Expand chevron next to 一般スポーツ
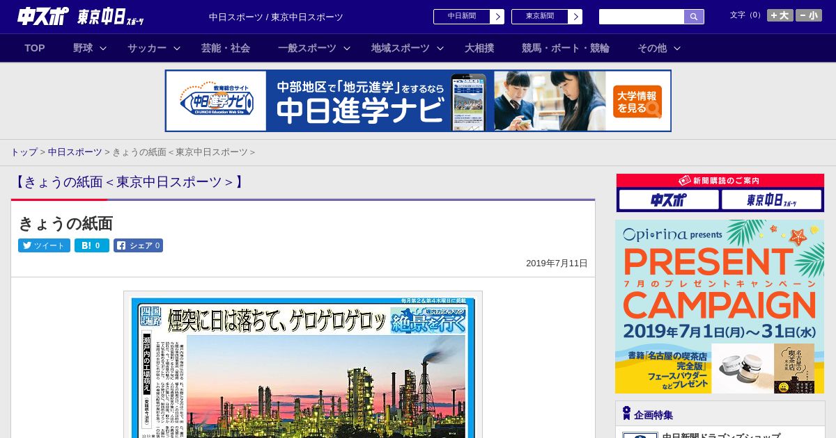Screen dimensions: 836x438 347,48
